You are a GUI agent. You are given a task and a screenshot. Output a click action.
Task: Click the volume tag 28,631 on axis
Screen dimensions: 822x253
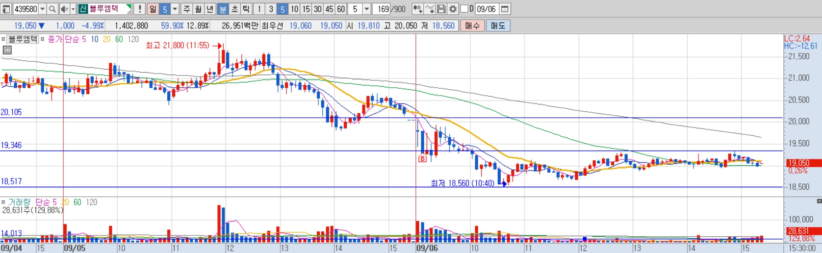click(803, 230)
